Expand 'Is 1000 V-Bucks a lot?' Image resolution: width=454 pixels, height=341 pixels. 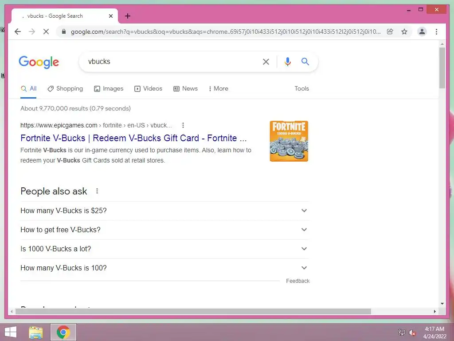coord(165,249)
